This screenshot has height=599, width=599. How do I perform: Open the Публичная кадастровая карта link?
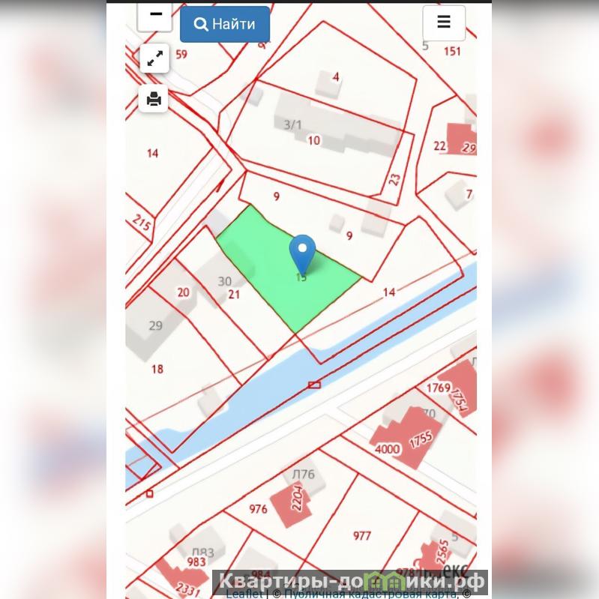click(370, 595)
